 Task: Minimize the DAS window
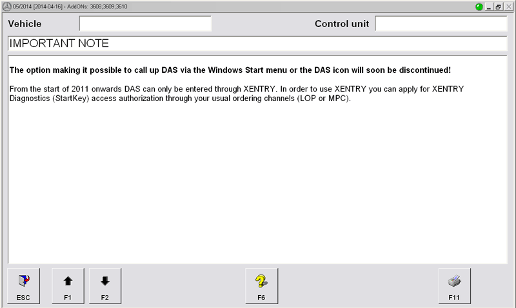point(489,7)
